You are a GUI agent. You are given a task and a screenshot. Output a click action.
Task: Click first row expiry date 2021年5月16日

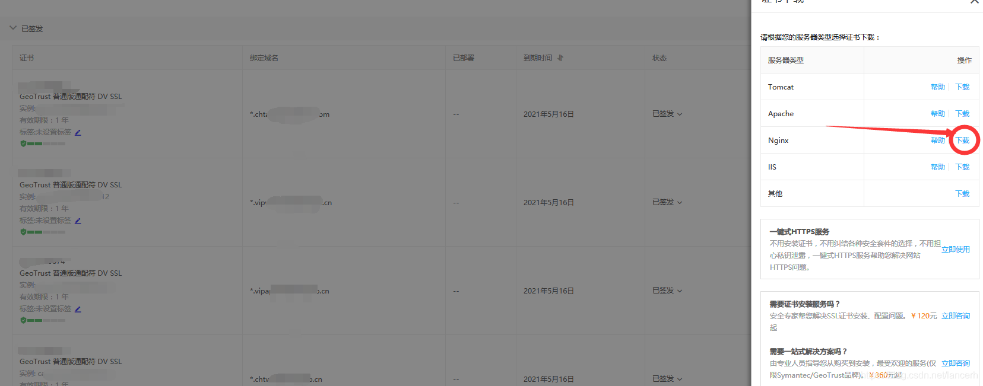pyautogui.click(x=548, y=114)
